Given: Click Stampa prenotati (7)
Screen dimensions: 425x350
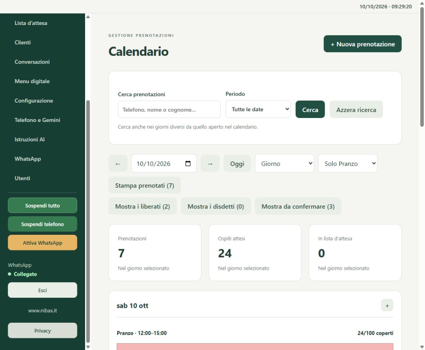Looking at the screenshot, I should point(144,185).
